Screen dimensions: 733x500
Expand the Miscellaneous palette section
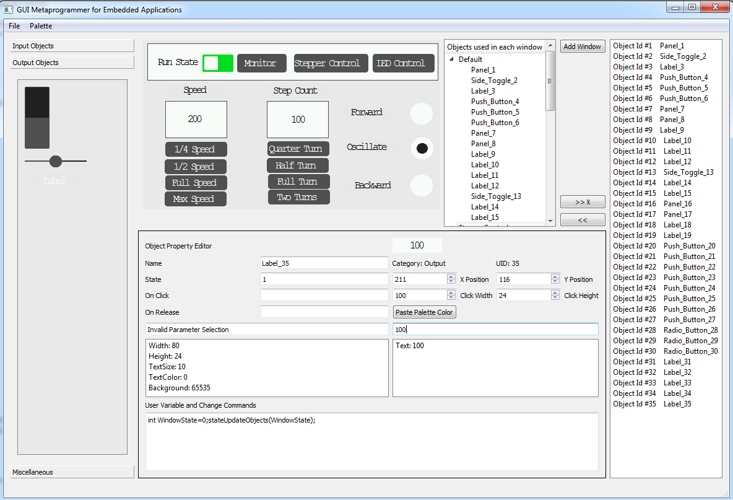tap(72, 472)
